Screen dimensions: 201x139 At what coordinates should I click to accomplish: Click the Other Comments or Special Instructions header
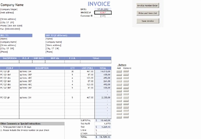click(x=32, y=124)
